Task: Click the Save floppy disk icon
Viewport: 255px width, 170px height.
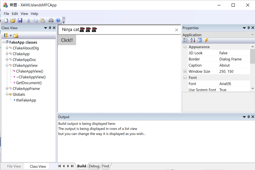Action: (20, 20)
